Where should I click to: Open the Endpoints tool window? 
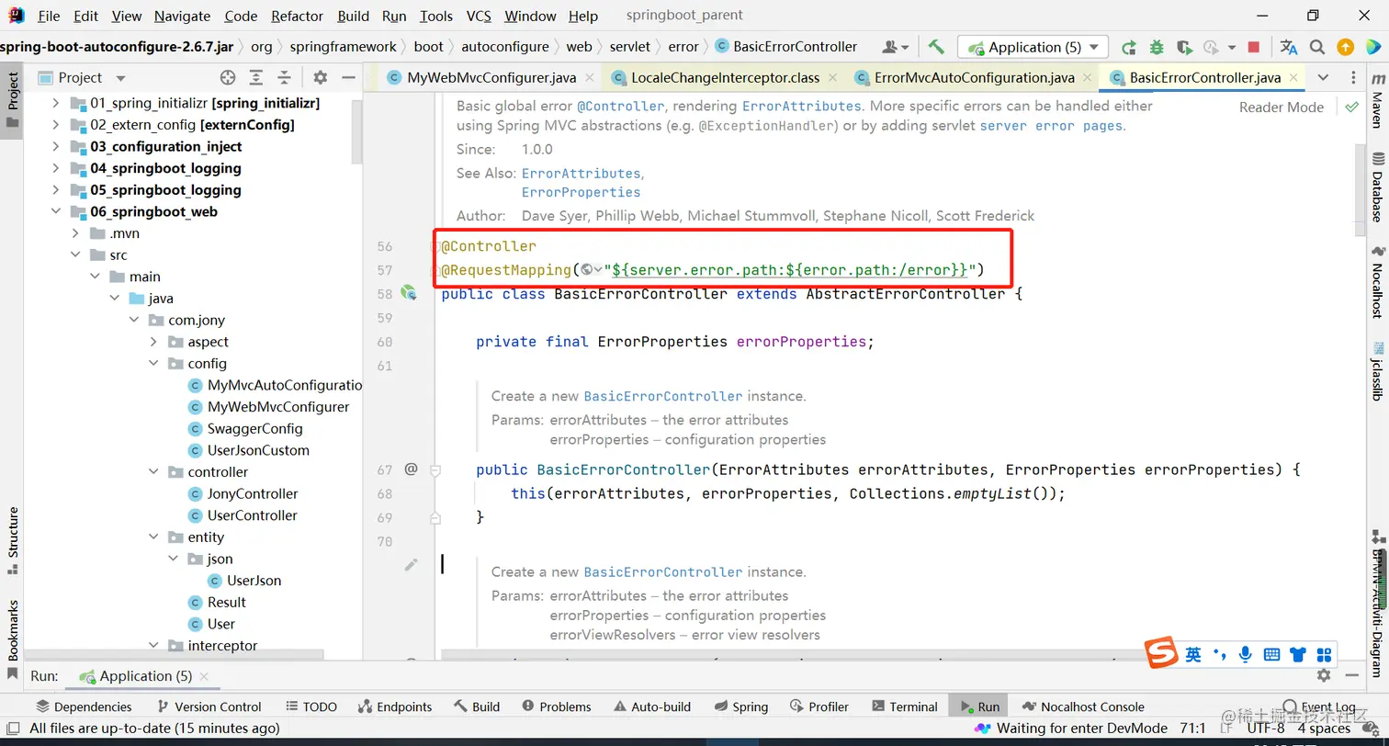(394, 706)
